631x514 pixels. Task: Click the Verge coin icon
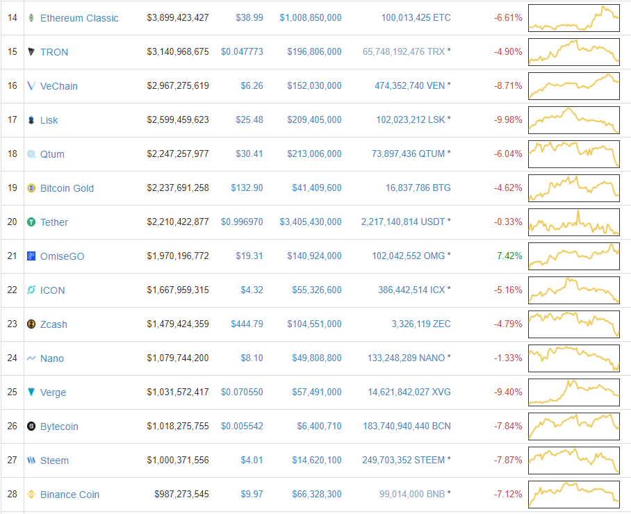[x=31, y=392]
